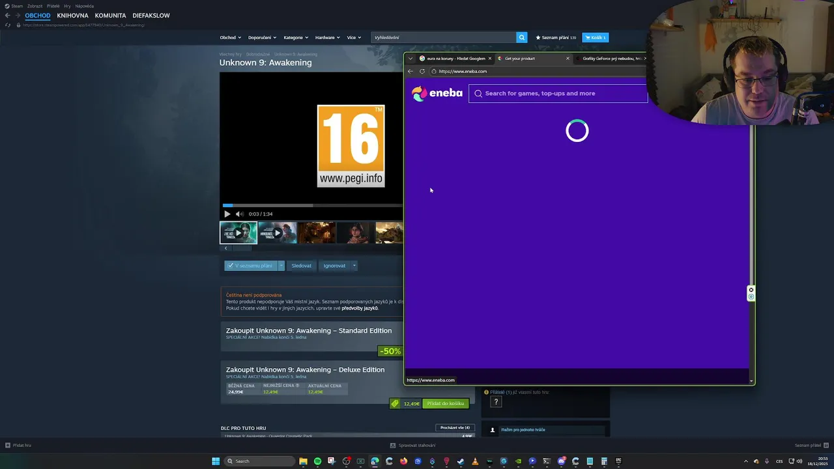834x469 pixels.
Task: Expand the wishlist button dropdown arrow
Action: [x=281, y=265]
